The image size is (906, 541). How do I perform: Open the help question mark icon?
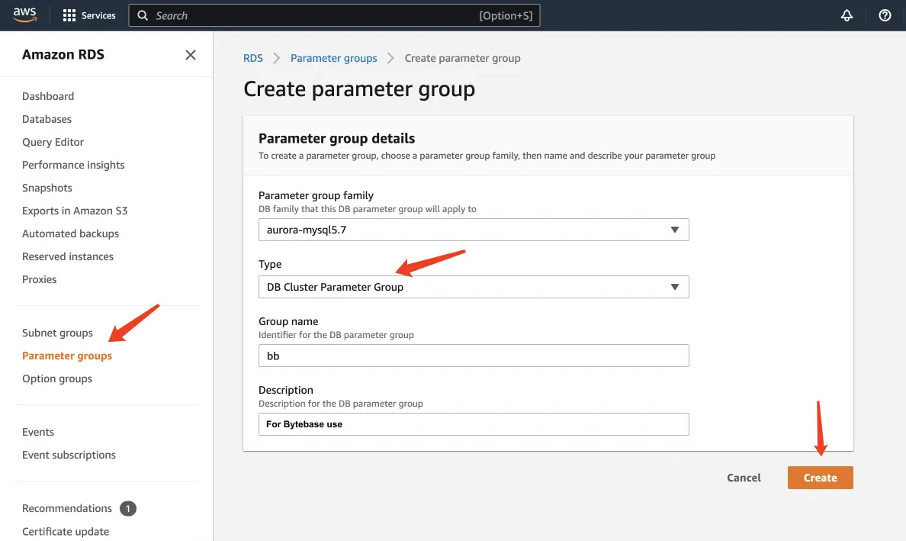(x=885, y=15)
